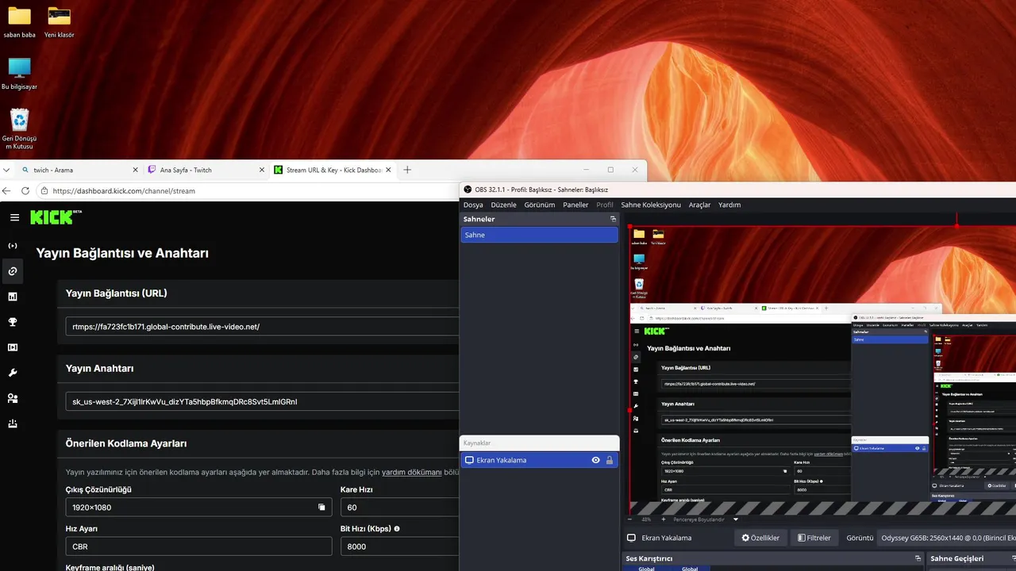Open Görünüm menu in OBS

pos(540,205)
